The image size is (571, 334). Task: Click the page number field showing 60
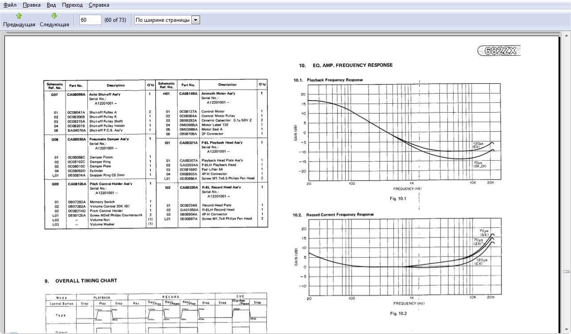pyautogui.click(x=90, y=20)
